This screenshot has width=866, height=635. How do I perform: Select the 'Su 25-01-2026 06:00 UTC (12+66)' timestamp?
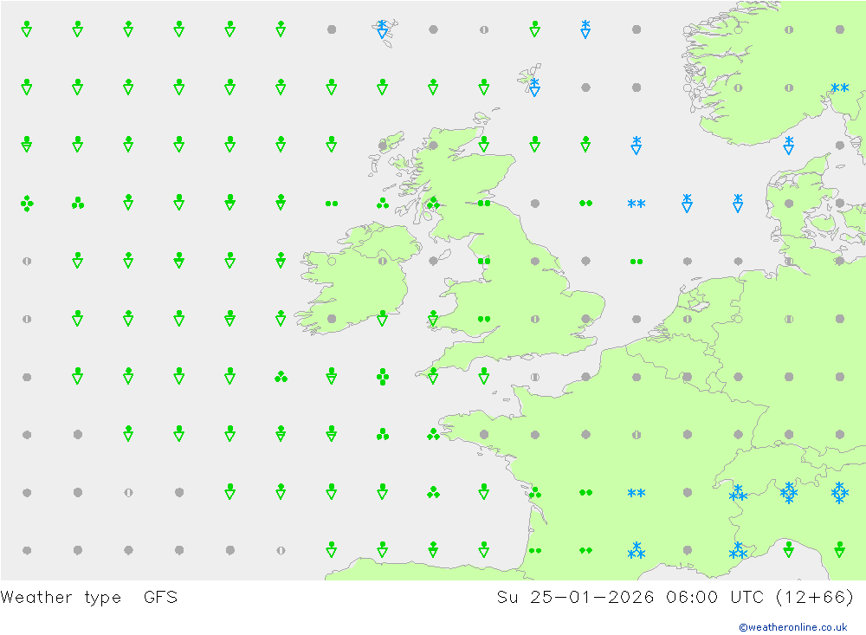[x=675, y=598]
